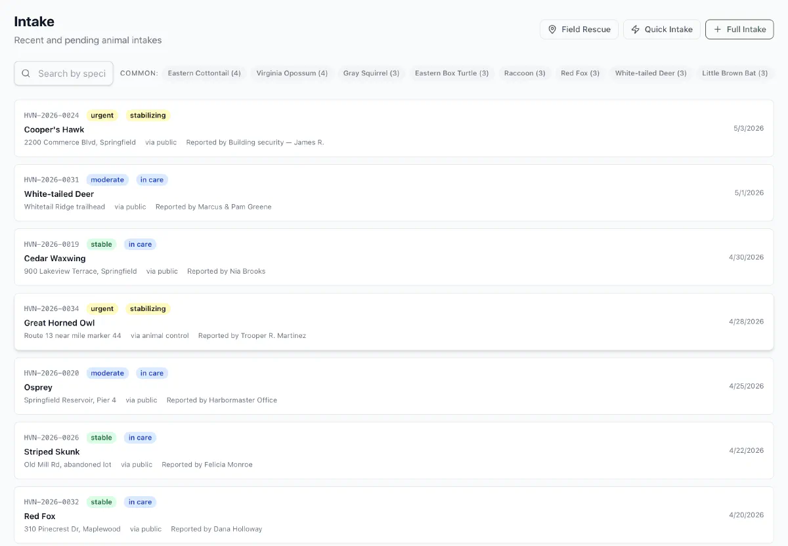Image resolution: width=788 pixels, height=546 pixels.
Task: Filter by Eastern Box Turtle (3)
Action: click(452, 73)
